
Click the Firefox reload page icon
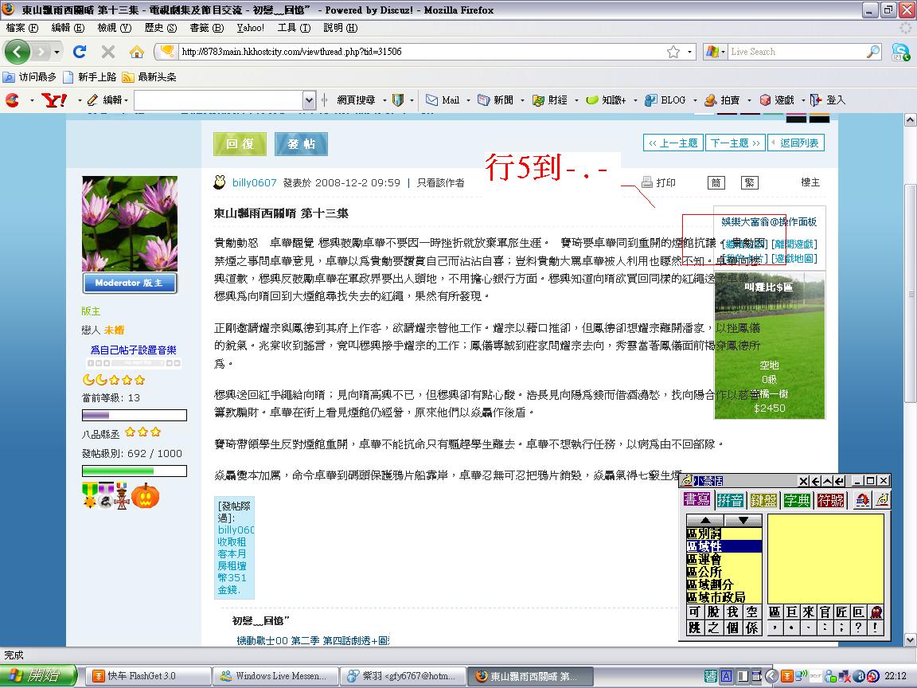[80, 52]
